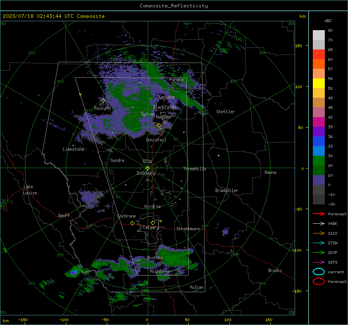Click the '18TS' legend text

(333, 262)
